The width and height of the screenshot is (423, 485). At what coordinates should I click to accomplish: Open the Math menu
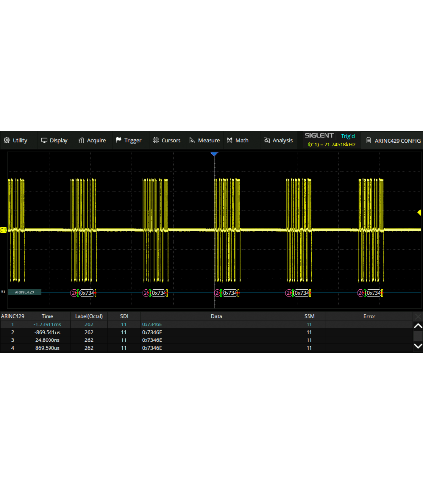coord(238,141)
